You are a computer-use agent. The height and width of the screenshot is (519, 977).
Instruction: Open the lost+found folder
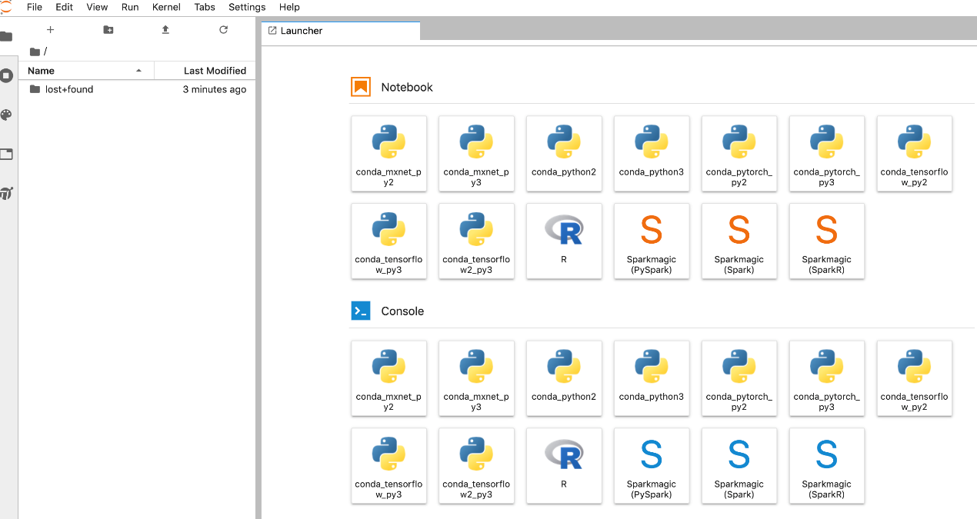coord(68,89)
